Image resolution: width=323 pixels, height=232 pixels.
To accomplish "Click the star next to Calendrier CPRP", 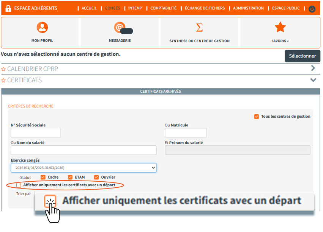I will [x=3, y=69].
